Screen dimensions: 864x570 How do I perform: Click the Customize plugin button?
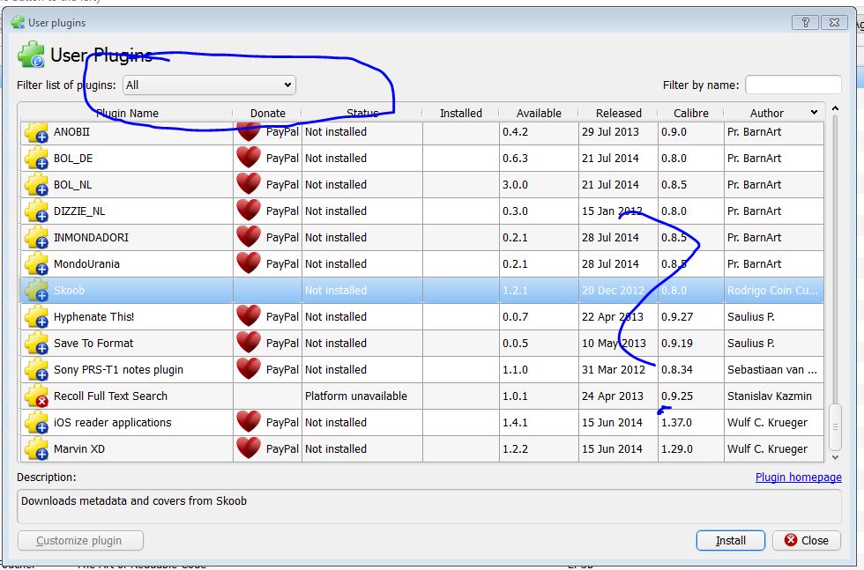pyautogui.click(x=80, y=541)
